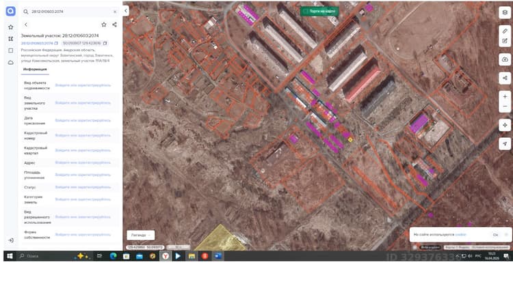Zoom out on the map
This screenshot has height=288, width=513.
point(505,106)
